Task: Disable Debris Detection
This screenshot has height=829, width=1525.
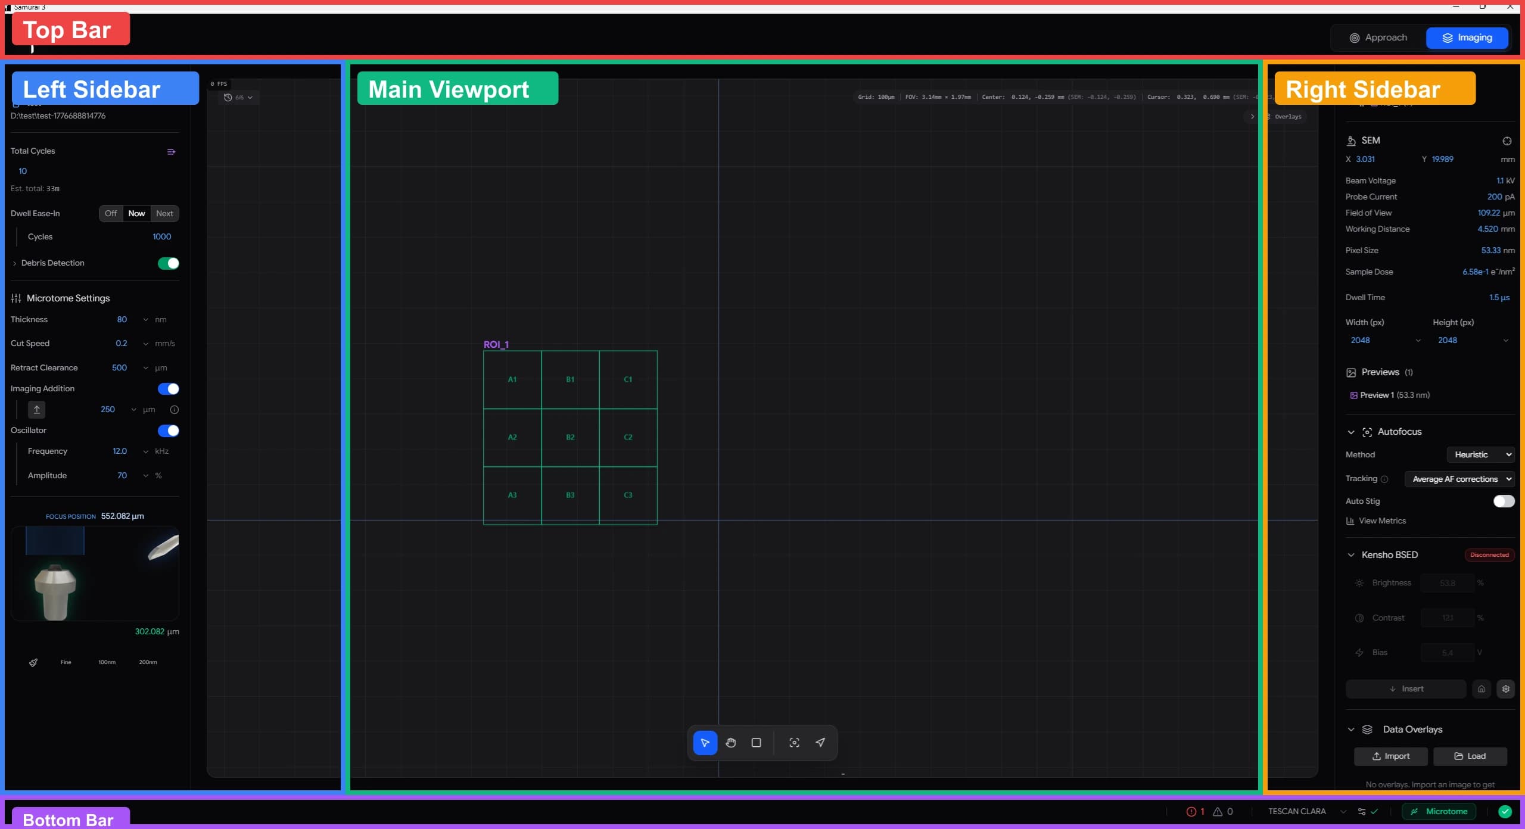Action: [x=168, y=263]
